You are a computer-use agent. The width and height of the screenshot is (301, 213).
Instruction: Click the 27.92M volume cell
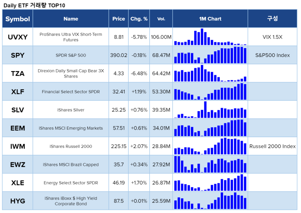(161, 165)
